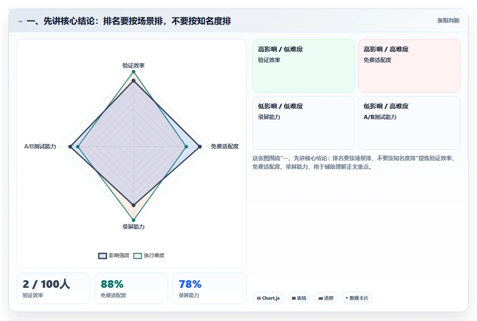Image resolution: width=477 pixels, height=321 pixels.
Task: Select the 高影响 / 高难度 quadrant card
Action: [409, 66]
